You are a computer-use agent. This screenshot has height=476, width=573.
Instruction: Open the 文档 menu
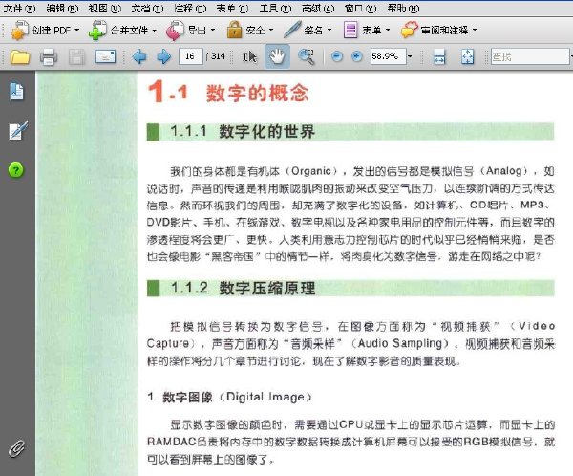[147, 8]
